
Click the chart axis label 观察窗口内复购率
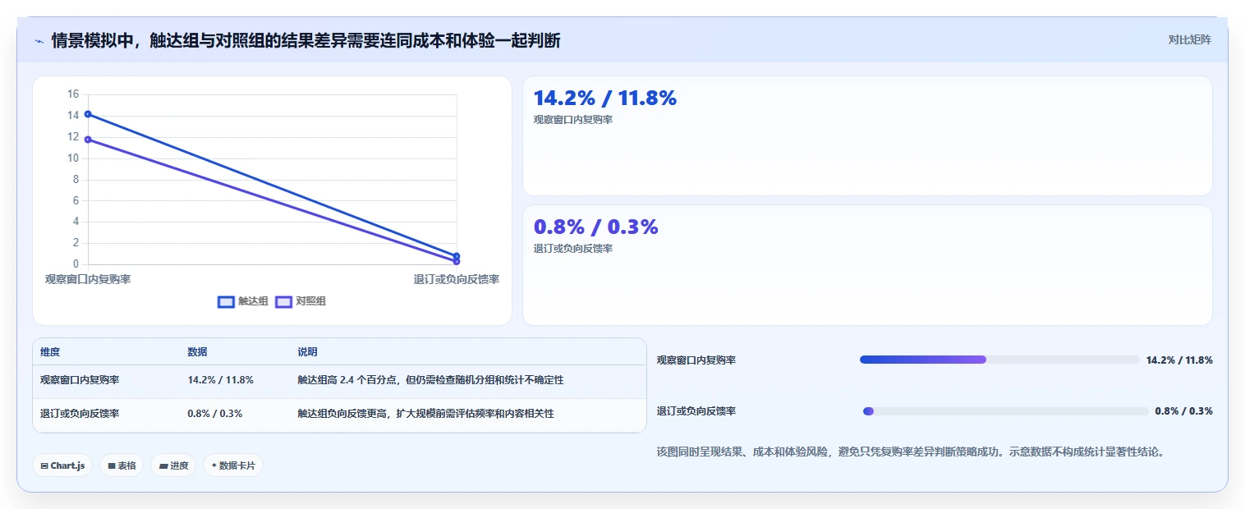pos(88,279)
